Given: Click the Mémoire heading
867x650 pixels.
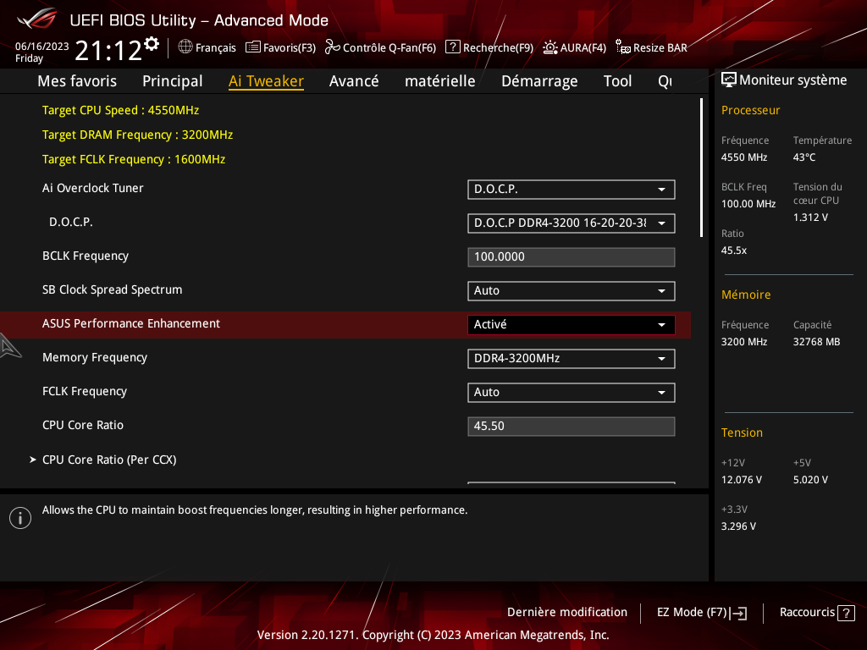Looking at the screenshot, I should tap(746, 295).
